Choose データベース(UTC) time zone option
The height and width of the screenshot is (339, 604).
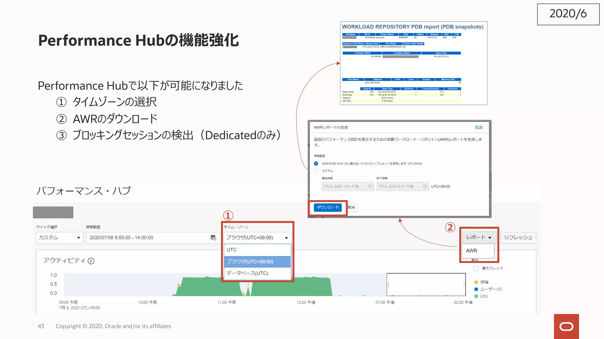pos(257,273)
